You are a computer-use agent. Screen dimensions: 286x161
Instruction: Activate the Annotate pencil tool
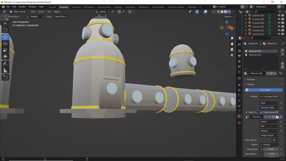[x=5, y=64]
